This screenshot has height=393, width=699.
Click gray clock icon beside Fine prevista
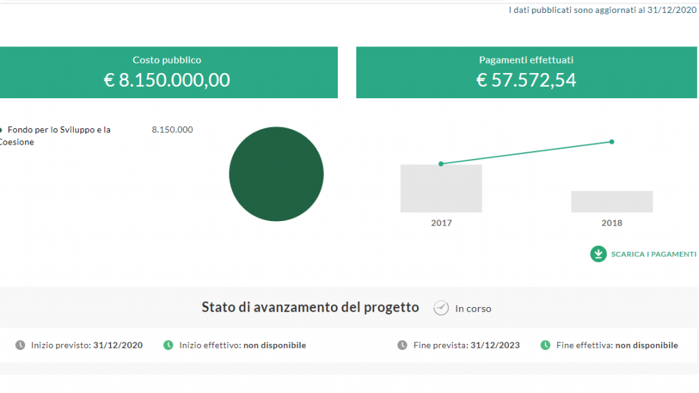pyautogui.click(x=402, y=345)
